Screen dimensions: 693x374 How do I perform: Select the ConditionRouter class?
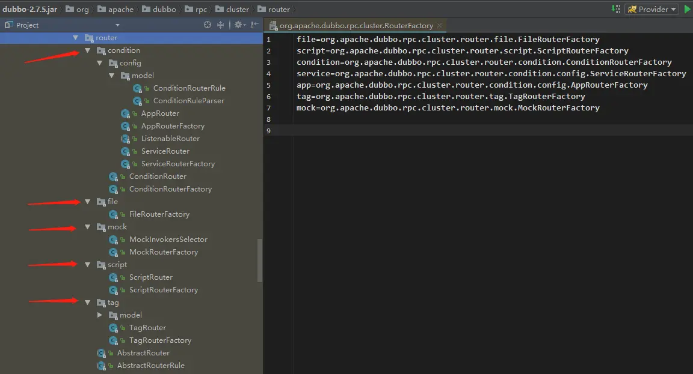tap(158, 176)
